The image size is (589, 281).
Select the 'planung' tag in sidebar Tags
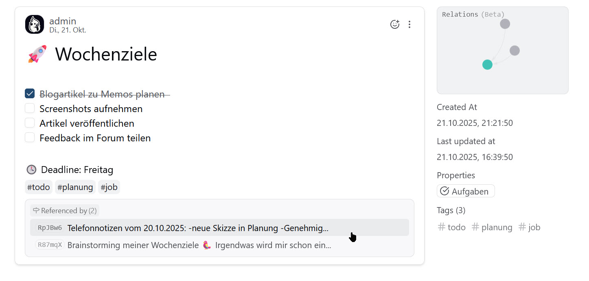(x=492, y=227)
